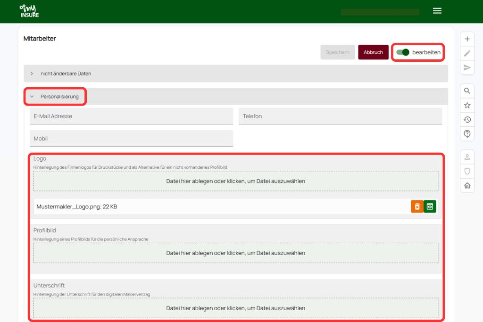Click the shield icon in sidebar
The image size is (483, 322).
click(x=467, y=171)
